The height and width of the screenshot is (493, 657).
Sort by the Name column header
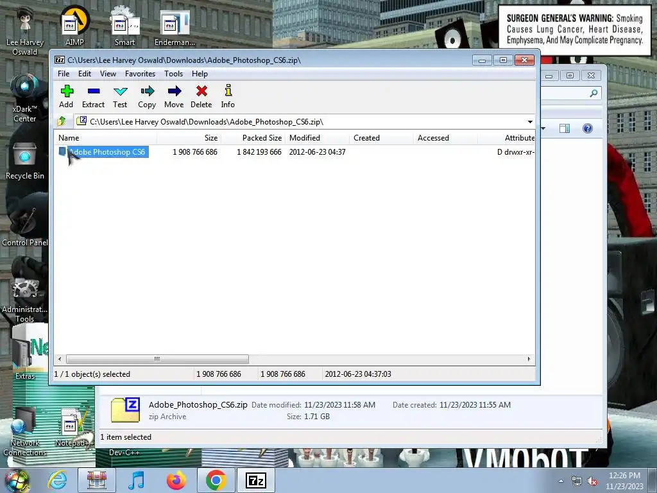click(x=106, y=138)
